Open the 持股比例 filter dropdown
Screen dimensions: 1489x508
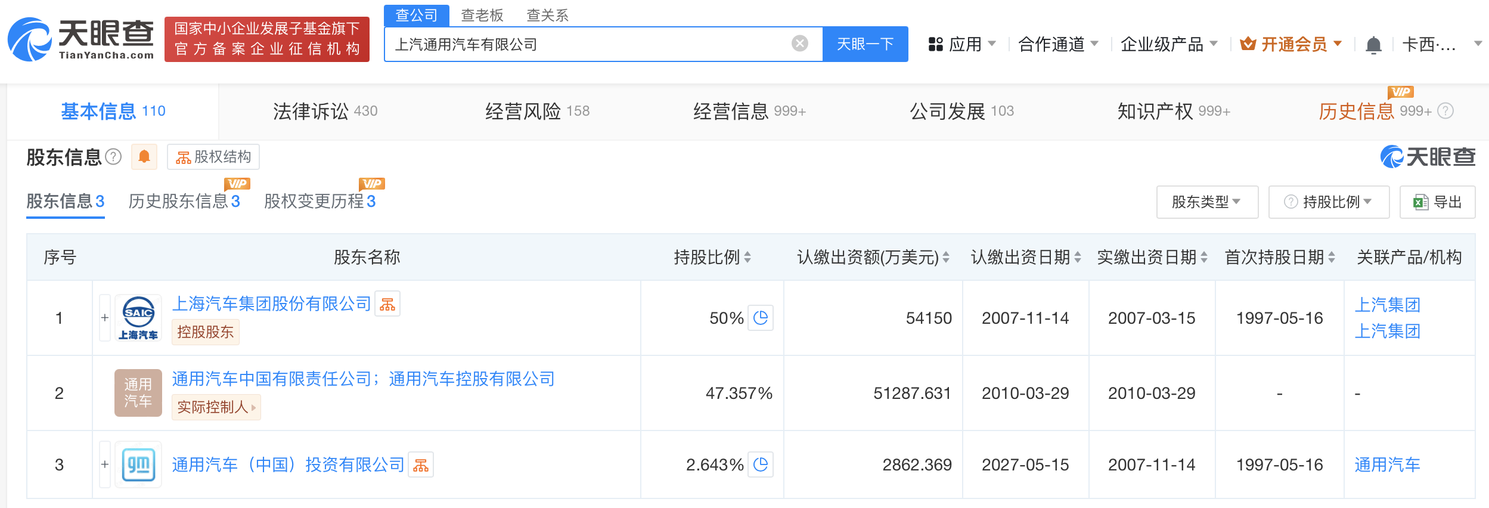1329,202
